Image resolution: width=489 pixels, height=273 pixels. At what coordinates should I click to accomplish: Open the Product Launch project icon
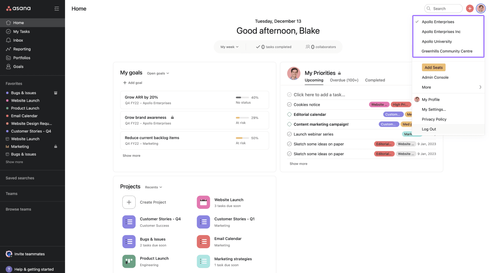coord(129,261)
